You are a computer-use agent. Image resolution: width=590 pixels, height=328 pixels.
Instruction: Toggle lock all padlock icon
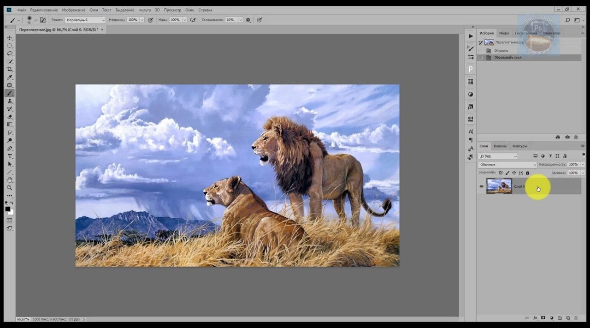pyautogui.click(x=527, y=173)
